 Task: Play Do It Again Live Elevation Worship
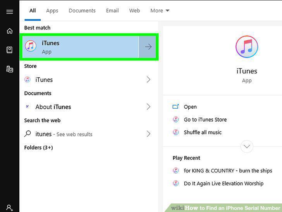[224, 183]
